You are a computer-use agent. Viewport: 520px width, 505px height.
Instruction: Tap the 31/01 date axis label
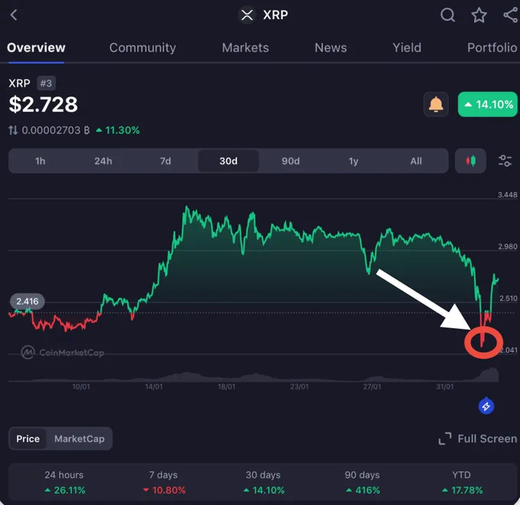click(x=445, y=386)
